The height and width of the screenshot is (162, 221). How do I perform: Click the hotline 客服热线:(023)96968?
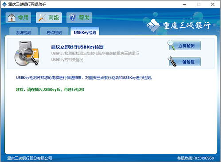[x=195, y=158]
